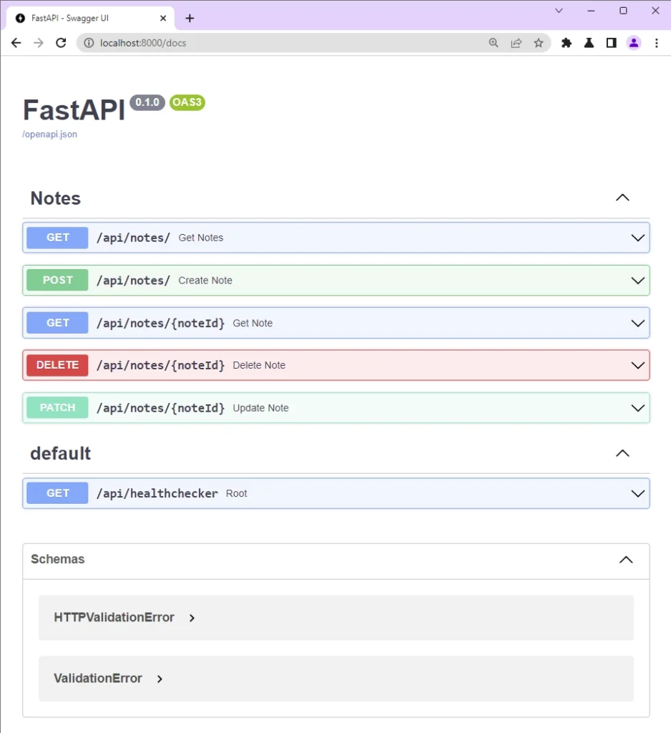Screen dimensions: 671x733
Task: View site information icon in address bar
Action: coord(88,43)
